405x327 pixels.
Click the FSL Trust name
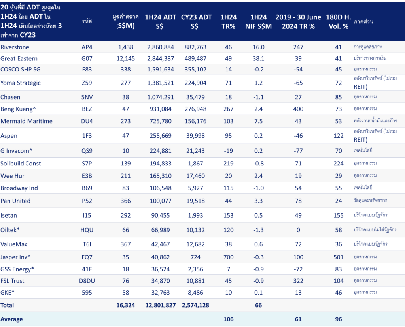point(12,281)
